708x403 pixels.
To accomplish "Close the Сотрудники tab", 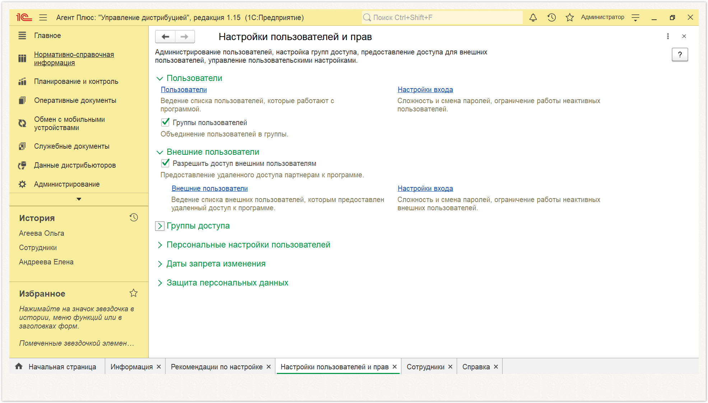I will [450, 367].
